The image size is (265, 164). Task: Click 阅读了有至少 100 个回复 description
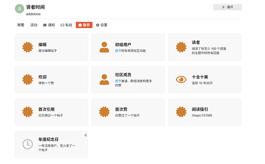(209, 51)
